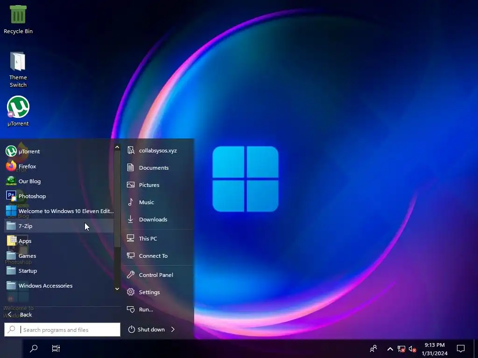The width and height of the screenshot is (478, 358).
Task: Click the muted volume tray icon
Action: 412,349
